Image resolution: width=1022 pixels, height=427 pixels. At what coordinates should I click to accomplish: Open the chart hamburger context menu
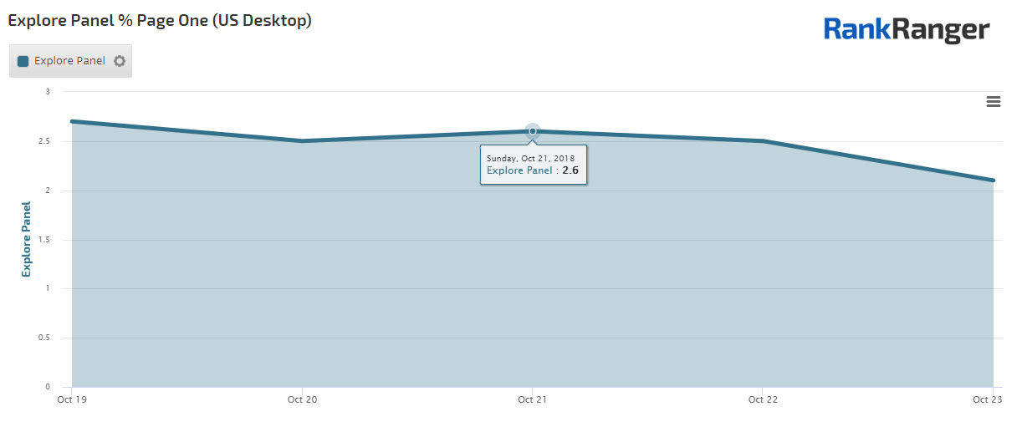tap(994, 102)
